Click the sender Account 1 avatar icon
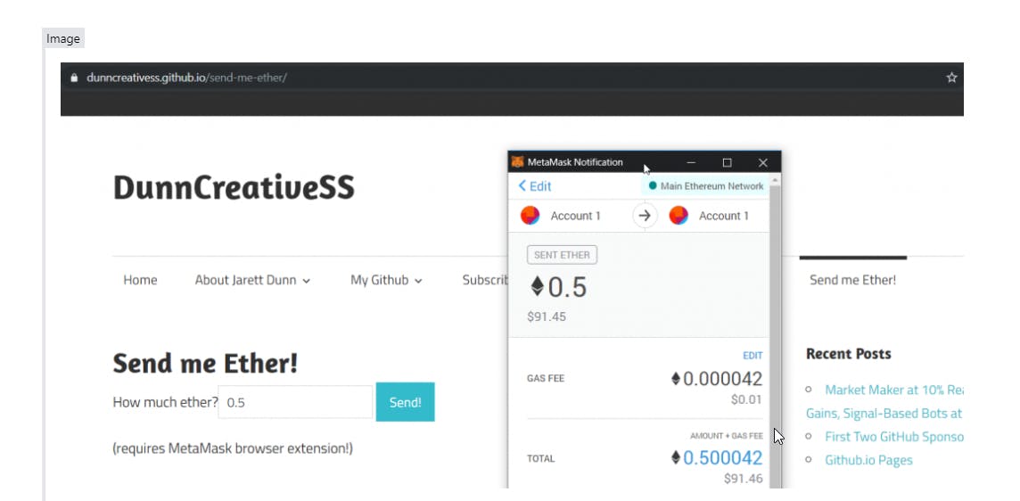The height and width of the screenshot is (501, 1020). click(530, 216)
